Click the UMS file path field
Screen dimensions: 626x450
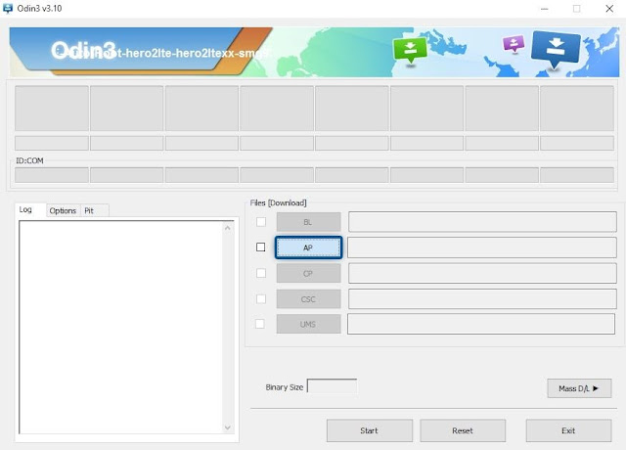click(481, 324)
